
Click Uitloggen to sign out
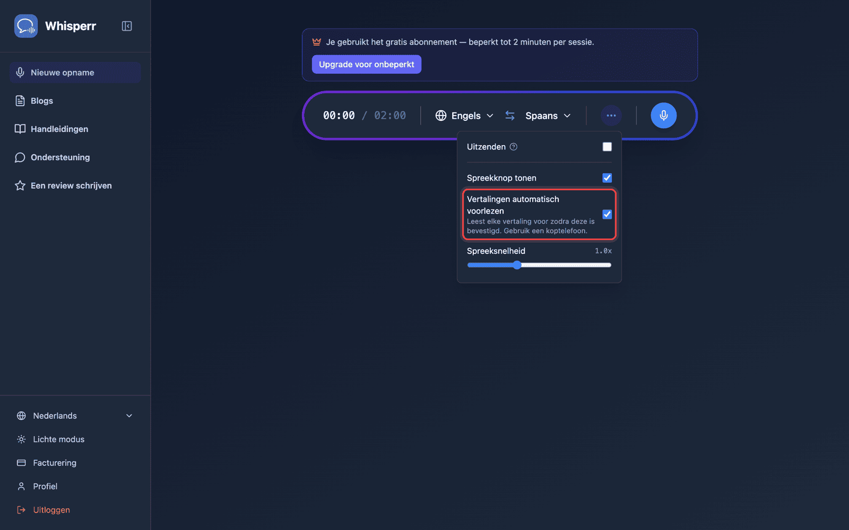[x=75, y=510]
